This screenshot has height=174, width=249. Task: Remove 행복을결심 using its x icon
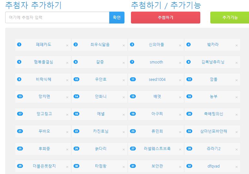click(x=67, y=63)
